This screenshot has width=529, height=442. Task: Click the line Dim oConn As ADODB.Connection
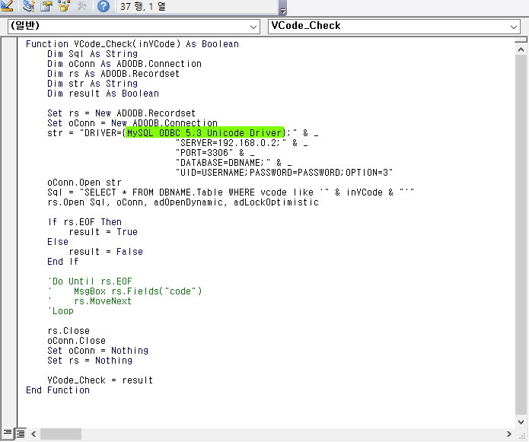click(124, 64)
